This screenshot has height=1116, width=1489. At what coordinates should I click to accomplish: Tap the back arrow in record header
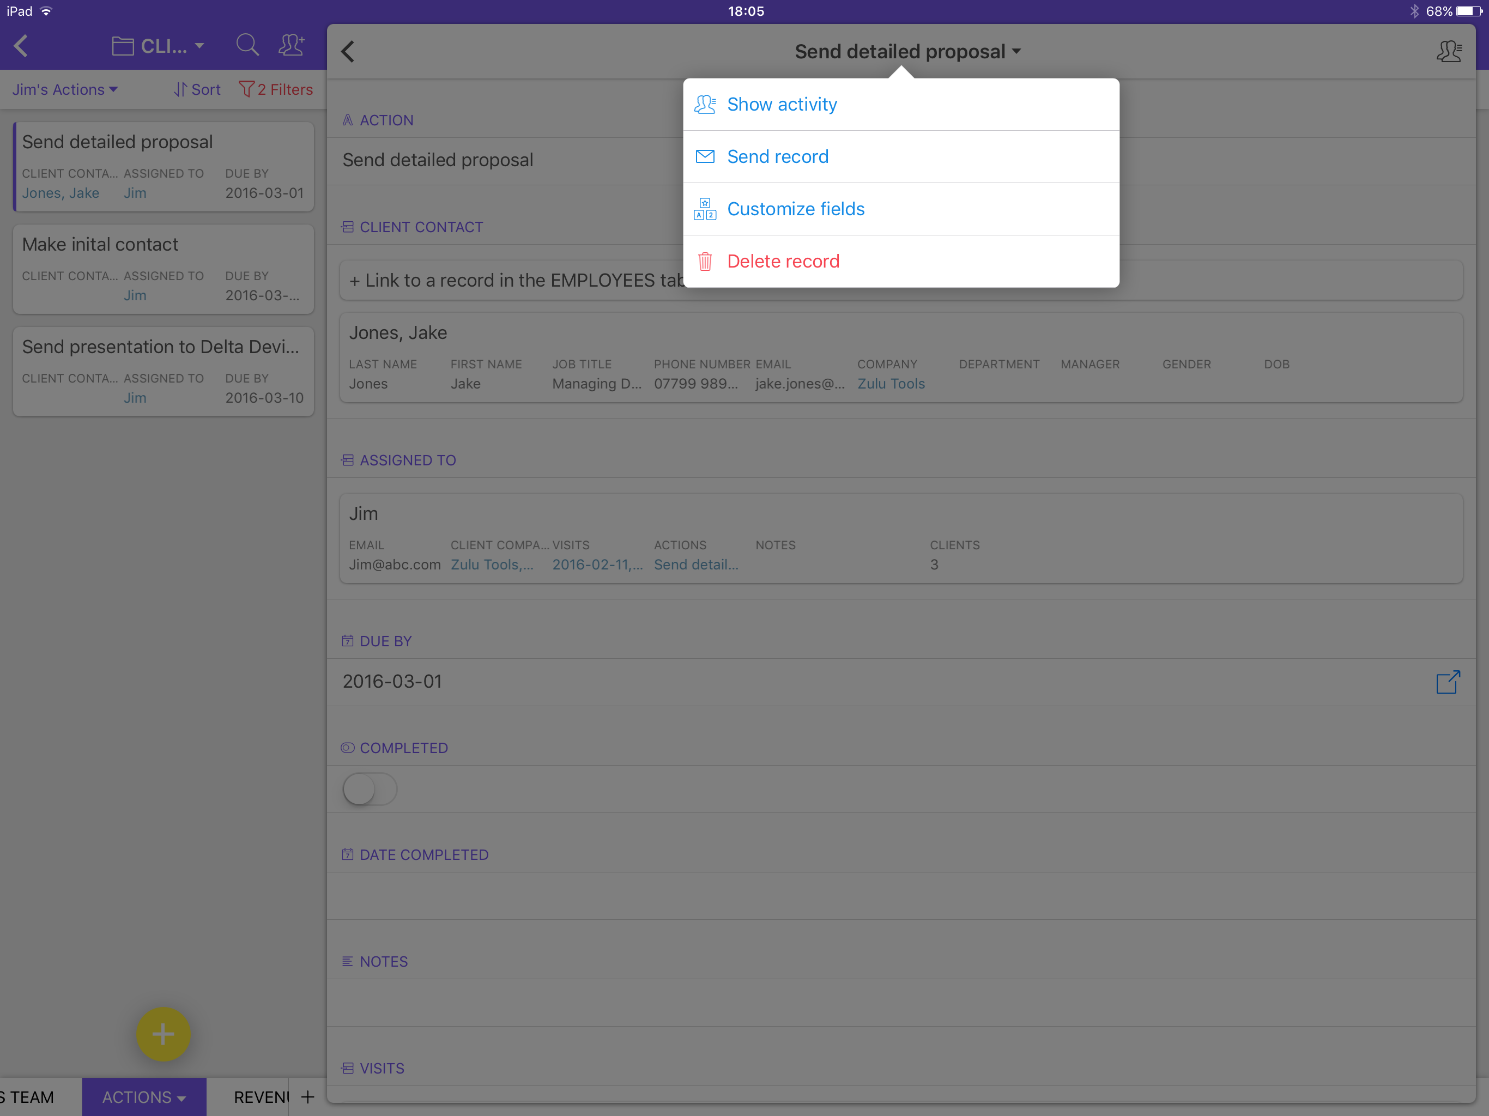tap(348, 51)
